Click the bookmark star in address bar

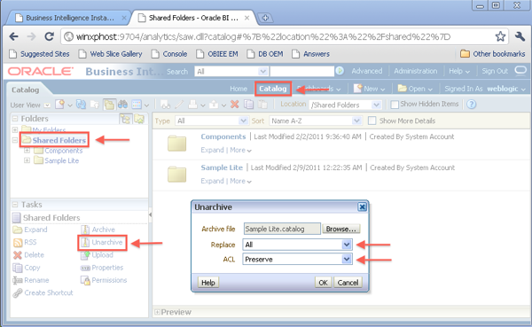click(500, 36)
